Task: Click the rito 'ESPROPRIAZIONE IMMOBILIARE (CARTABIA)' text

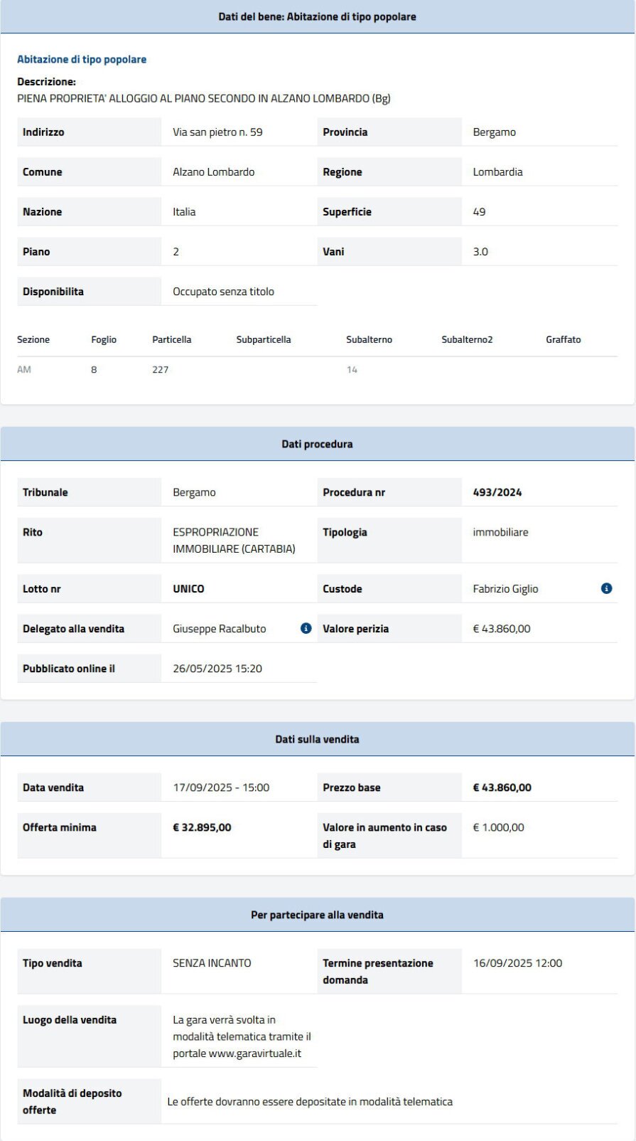Action: [x=234, y=541]
